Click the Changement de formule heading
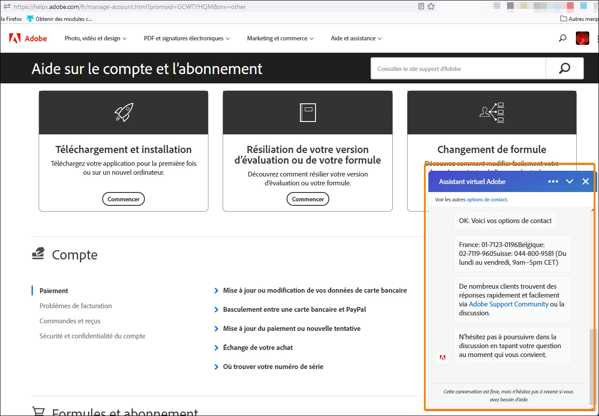 (x=492, y=149)
